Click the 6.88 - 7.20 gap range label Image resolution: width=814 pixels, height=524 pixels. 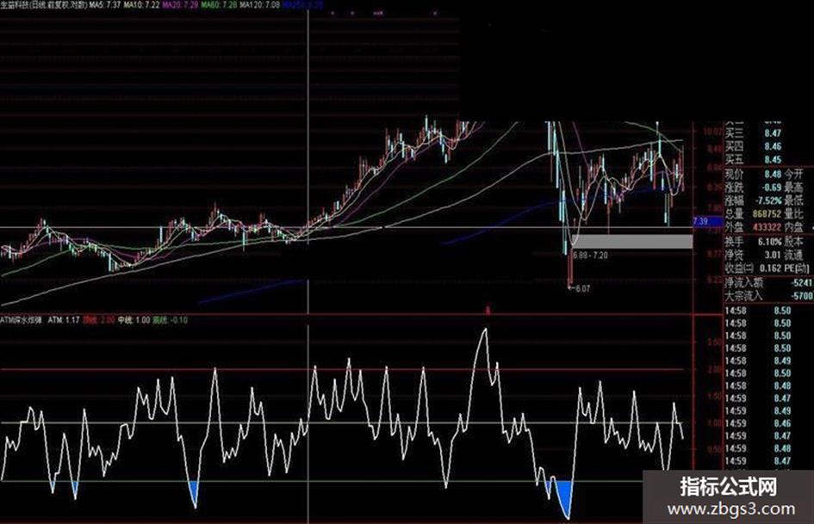(590, 256)
